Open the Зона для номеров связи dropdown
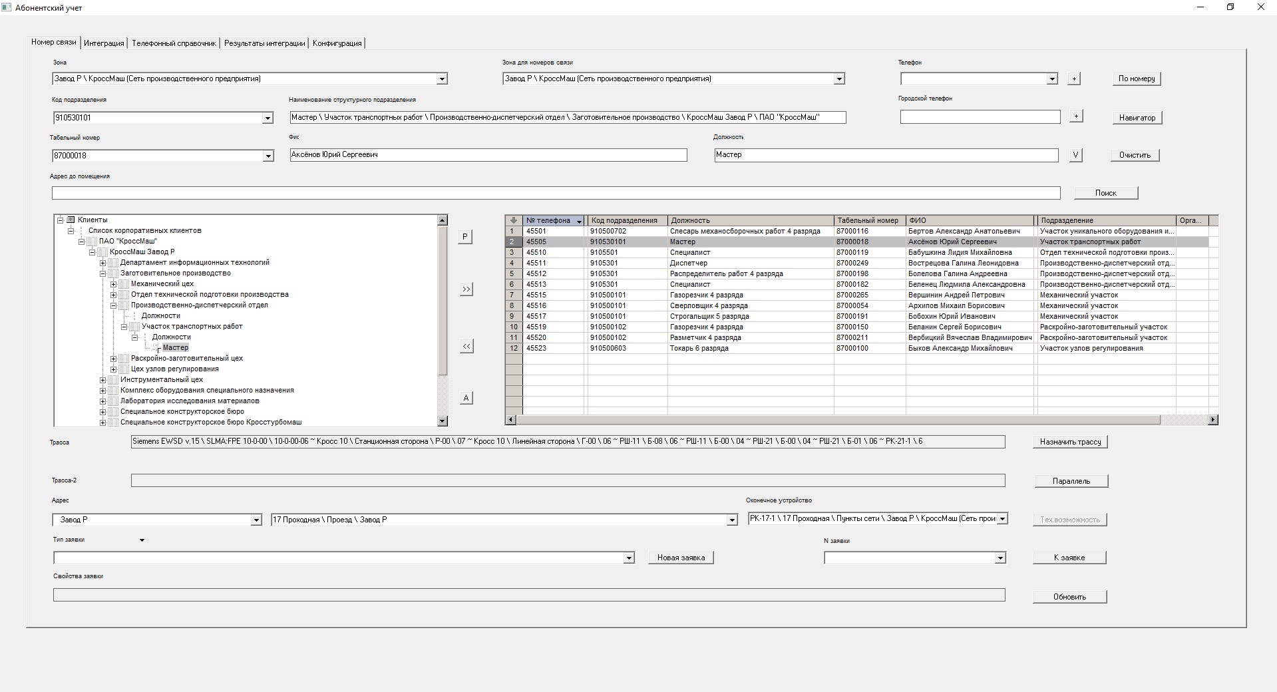The width and height of the screenshot is (1277, 692). point(839,79)
